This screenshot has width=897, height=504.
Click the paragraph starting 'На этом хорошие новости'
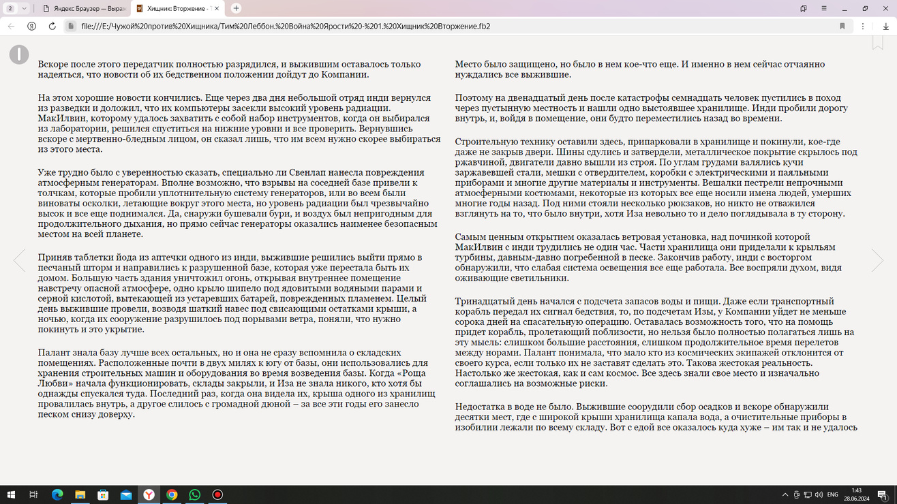click(x=239, y=123)
